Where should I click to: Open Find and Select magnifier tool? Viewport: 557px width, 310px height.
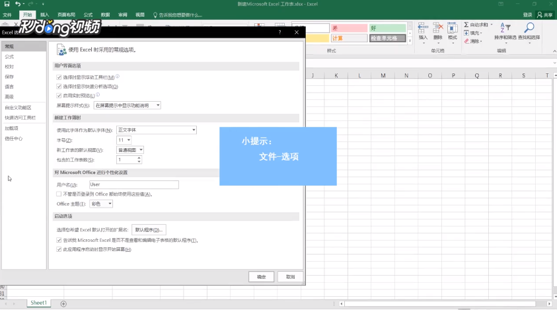(x=529, y=31)
